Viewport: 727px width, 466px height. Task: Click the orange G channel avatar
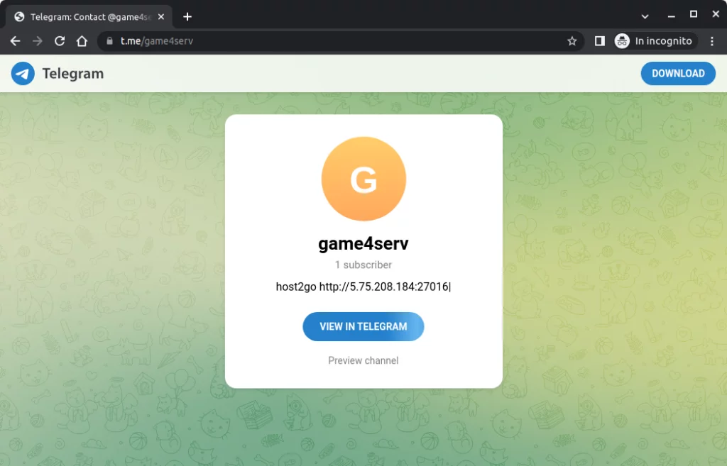[x=363, y=179]
